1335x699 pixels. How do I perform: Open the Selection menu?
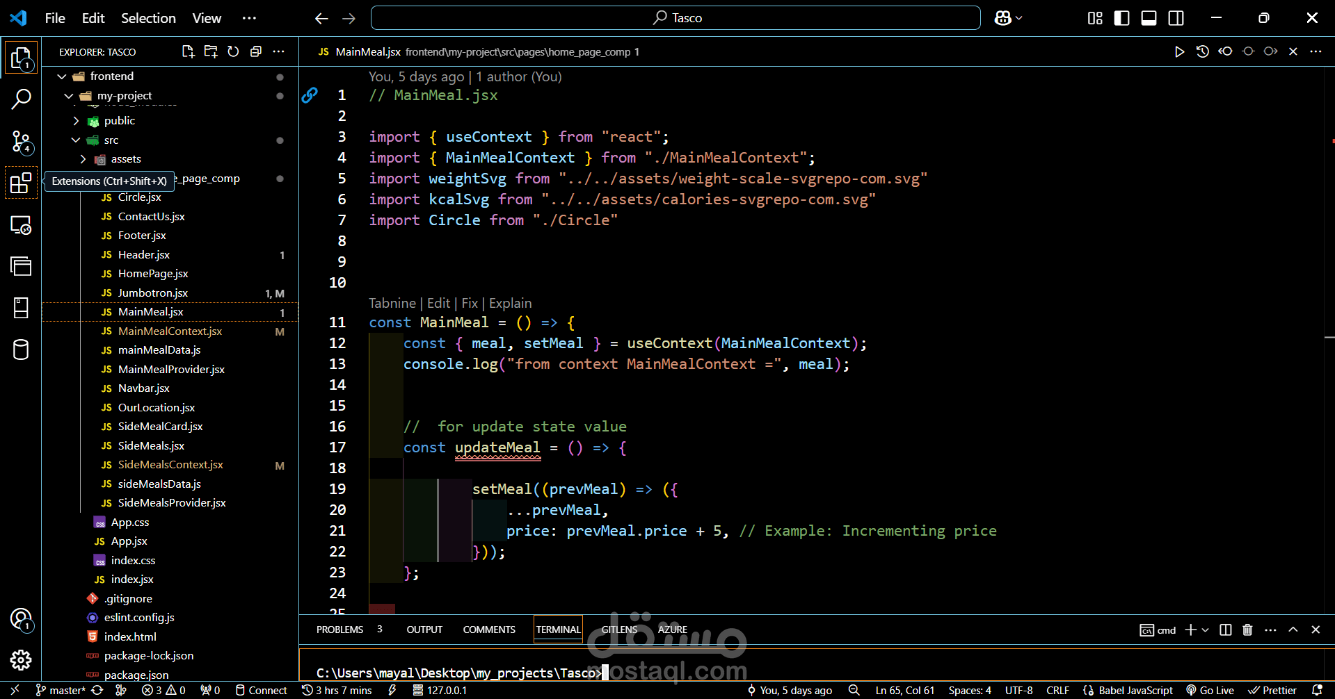tap(148, 18)
